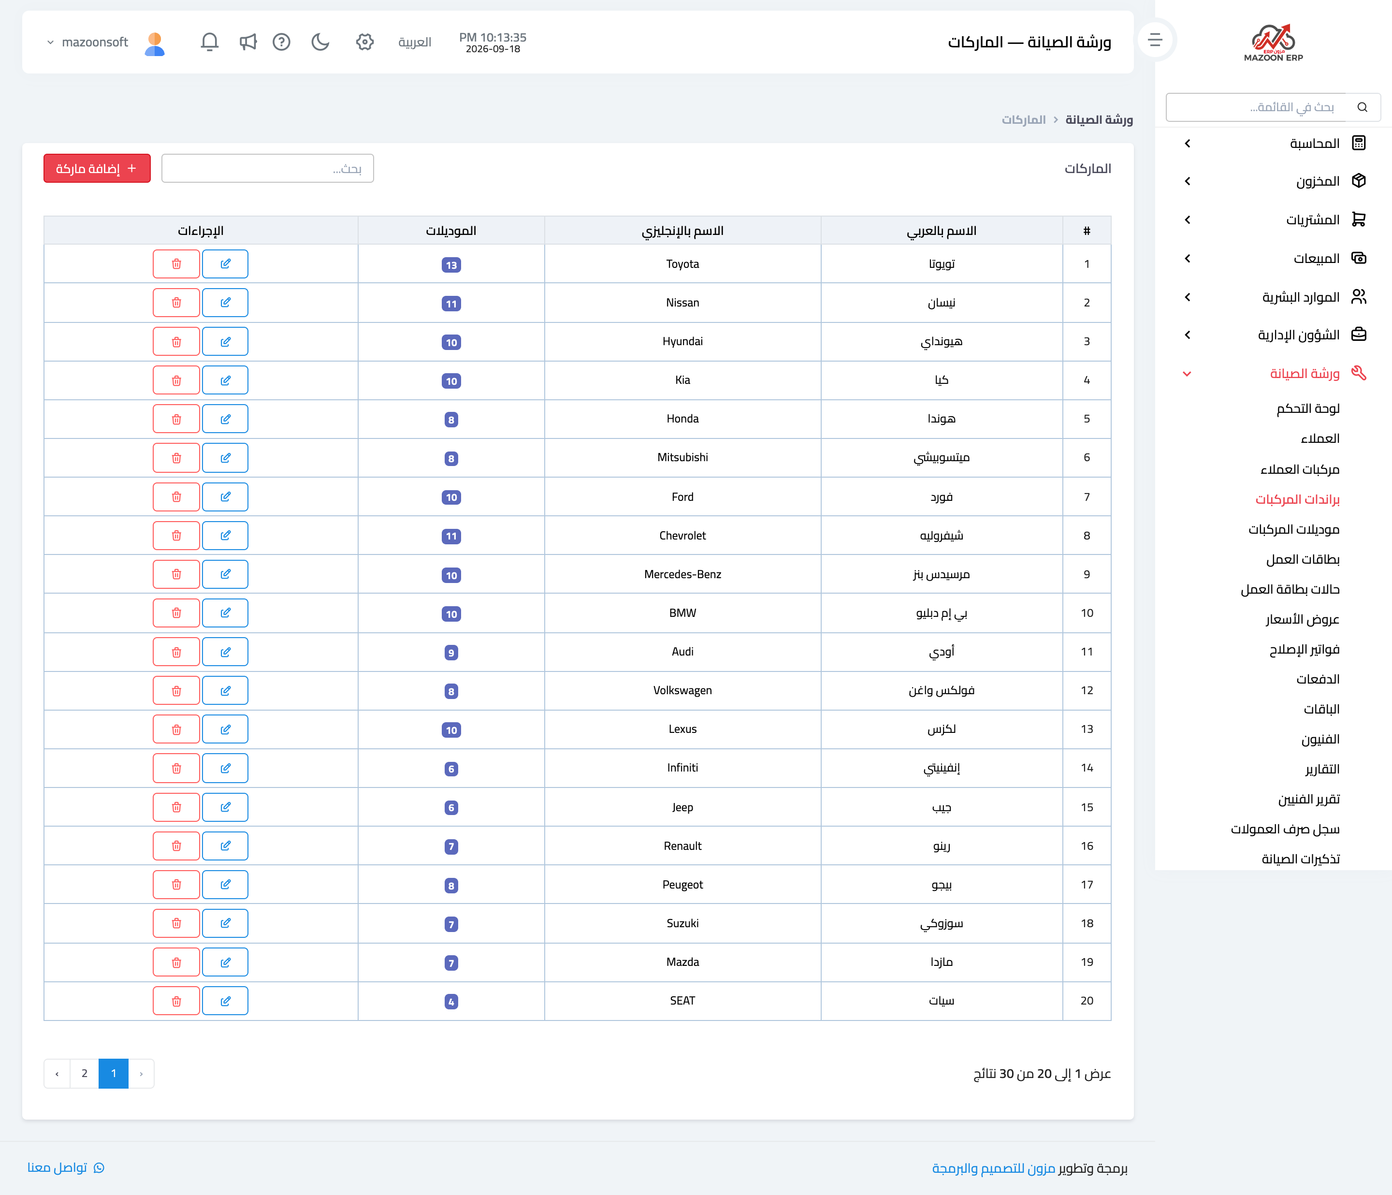Screen dimensions: 1392x1195
Task: Open the notifications bell
Action: click(x=210, y=43)
